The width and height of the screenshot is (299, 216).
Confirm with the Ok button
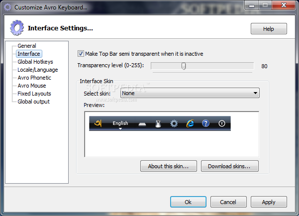pyautogui.click(x=188, y=202)
